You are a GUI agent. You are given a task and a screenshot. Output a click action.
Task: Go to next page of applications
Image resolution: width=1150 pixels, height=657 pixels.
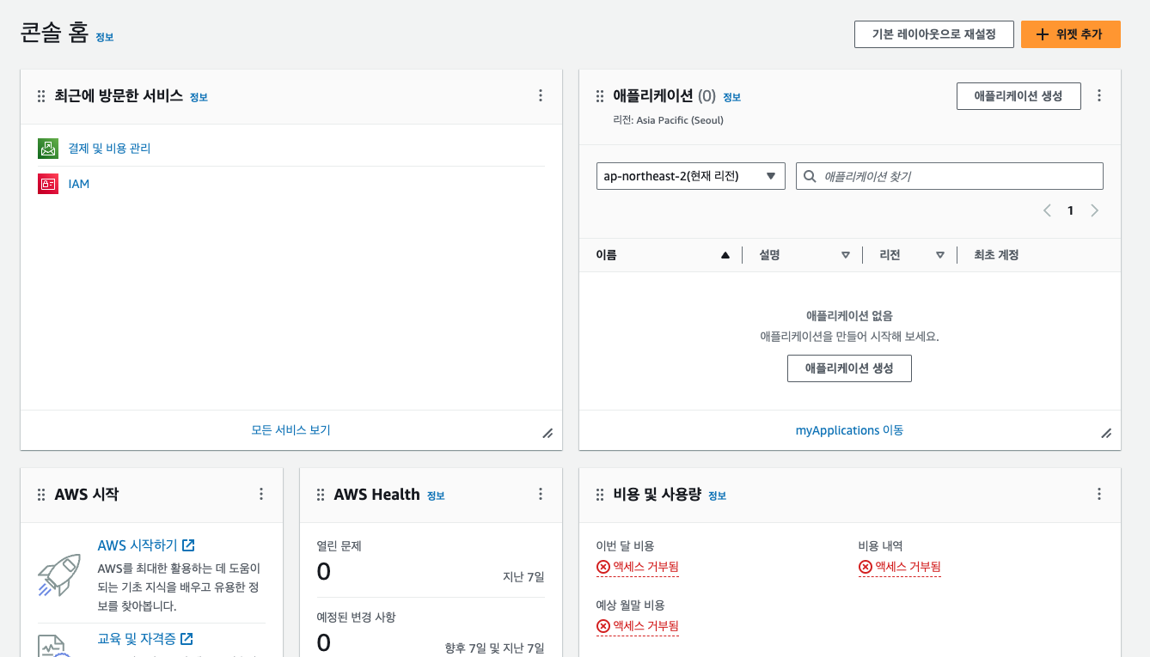click(x=1094, y=210)
